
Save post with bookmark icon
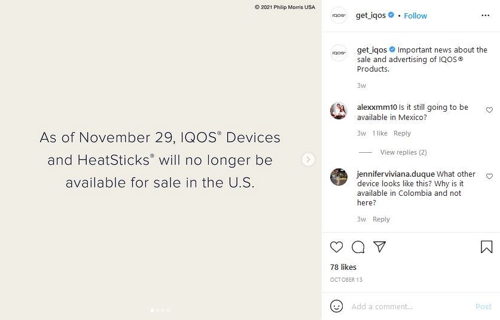486,247
